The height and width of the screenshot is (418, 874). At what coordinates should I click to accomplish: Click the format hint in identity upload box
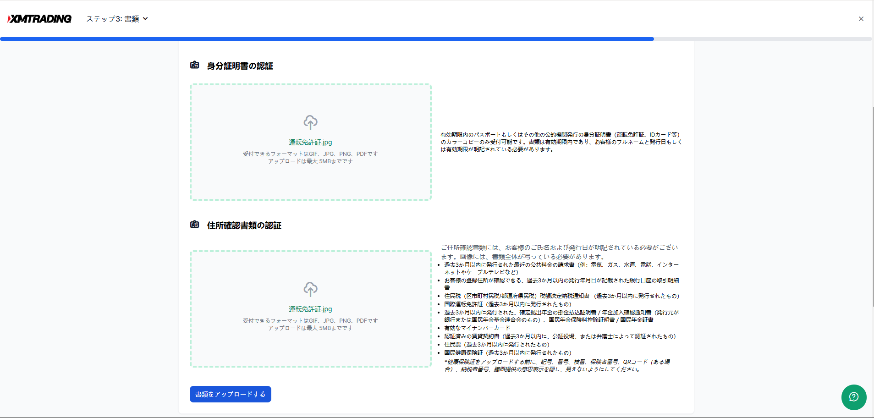coord(310,158)
